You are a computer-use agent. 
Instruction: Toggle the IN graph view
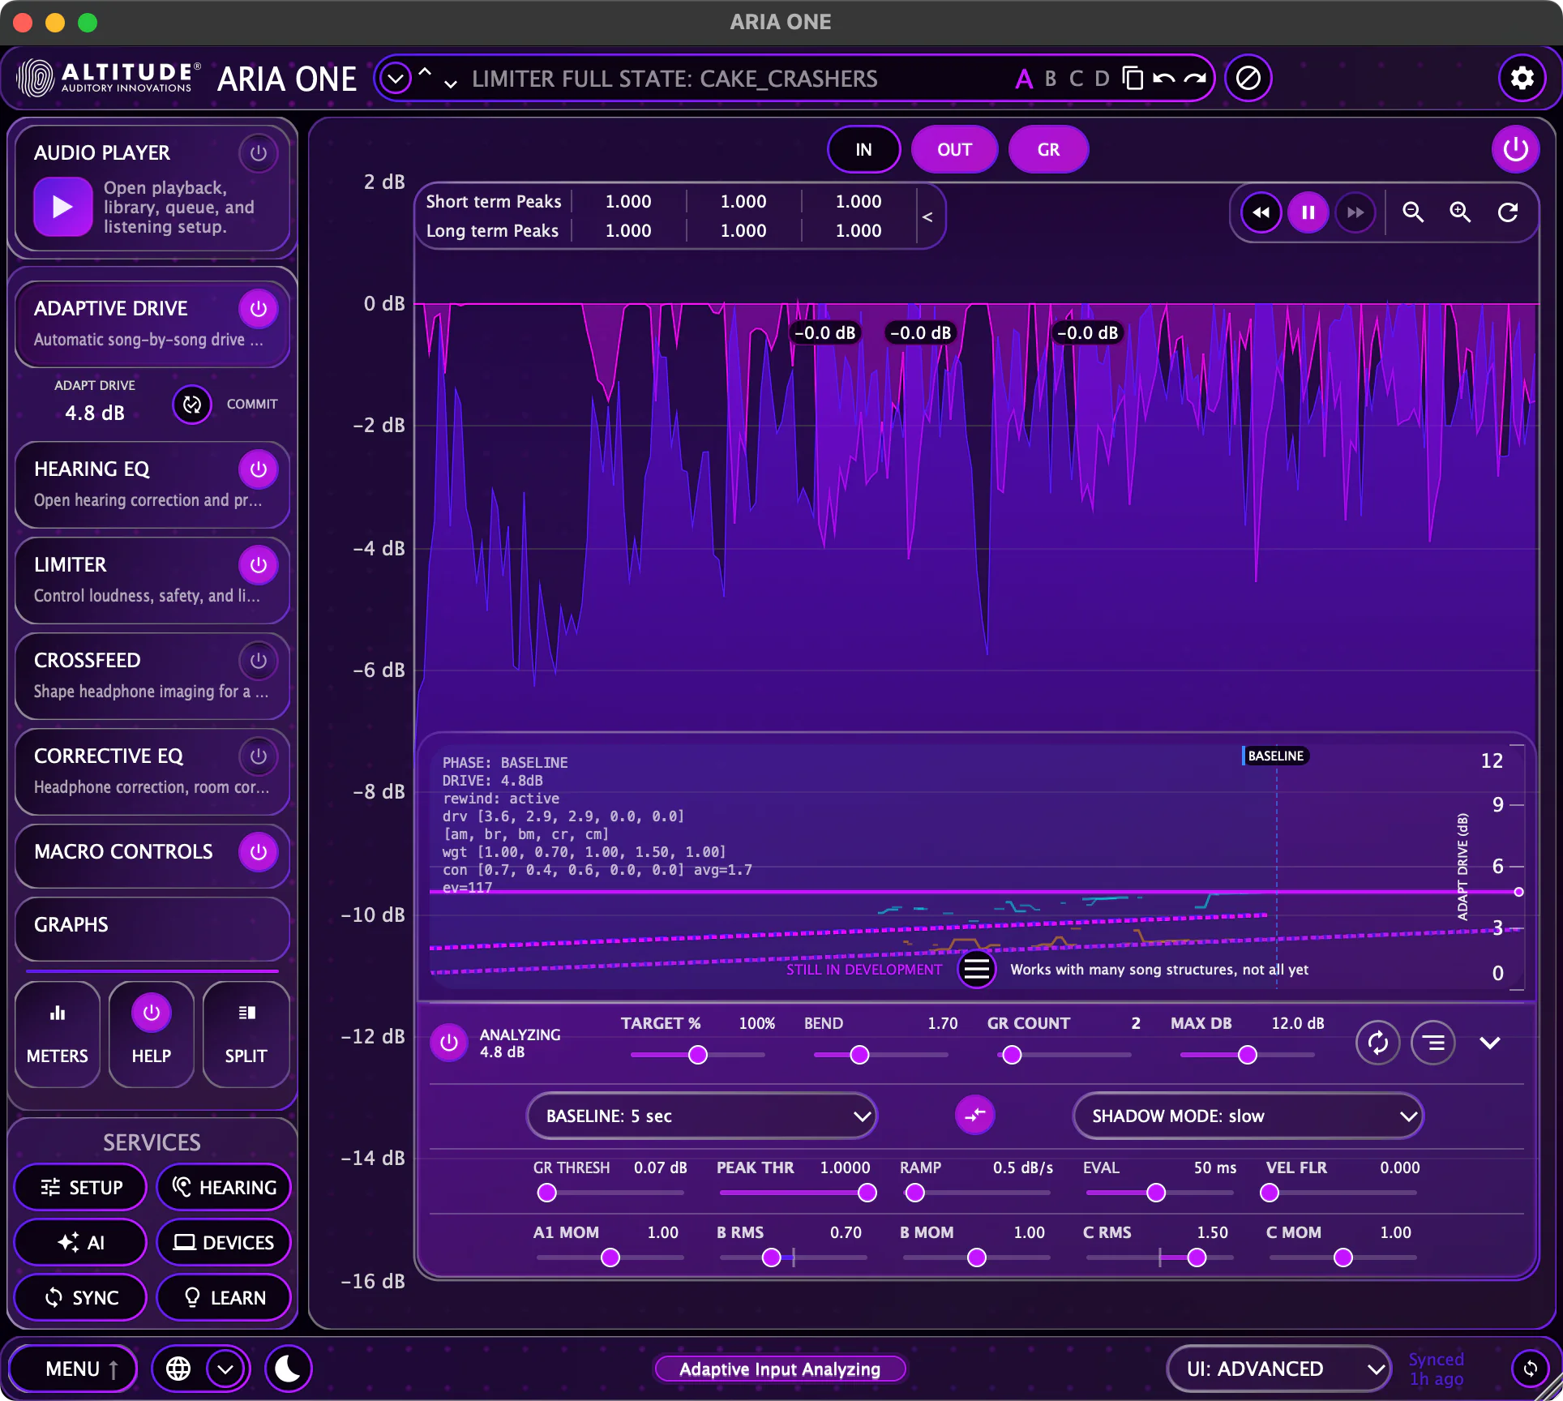coord(864,150)
